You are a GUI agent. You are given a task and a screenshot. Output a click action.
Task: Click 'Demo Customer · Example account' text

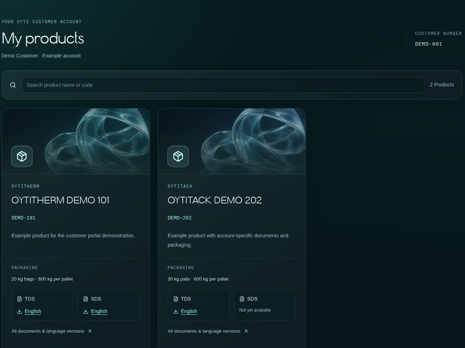pyautogui.click(x=41, y=56)
